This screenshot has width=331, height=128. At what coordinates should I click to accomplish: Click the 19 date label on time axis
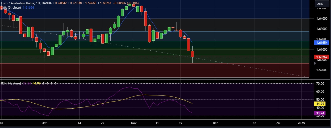(x=180, y=123)
